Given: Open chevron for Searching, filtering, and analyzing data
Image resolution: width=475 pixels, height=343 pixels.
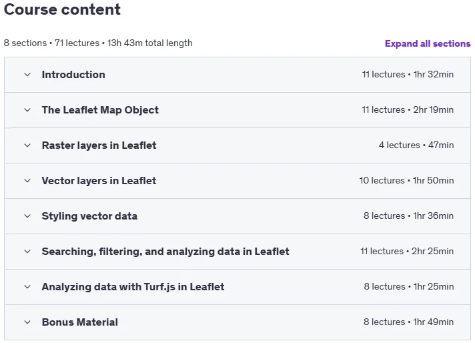Looking at the screenshot, I should click(27, 252).
